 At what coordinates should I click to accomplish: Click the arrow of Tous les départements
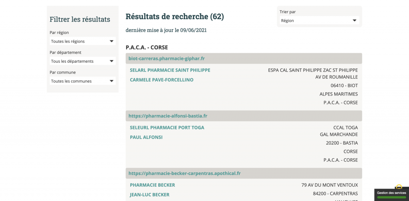(x=111, y=61)
